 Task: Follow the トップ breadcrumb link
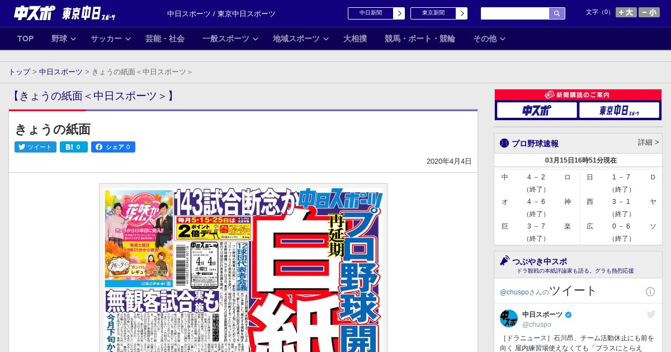click(x=20, y=72)
